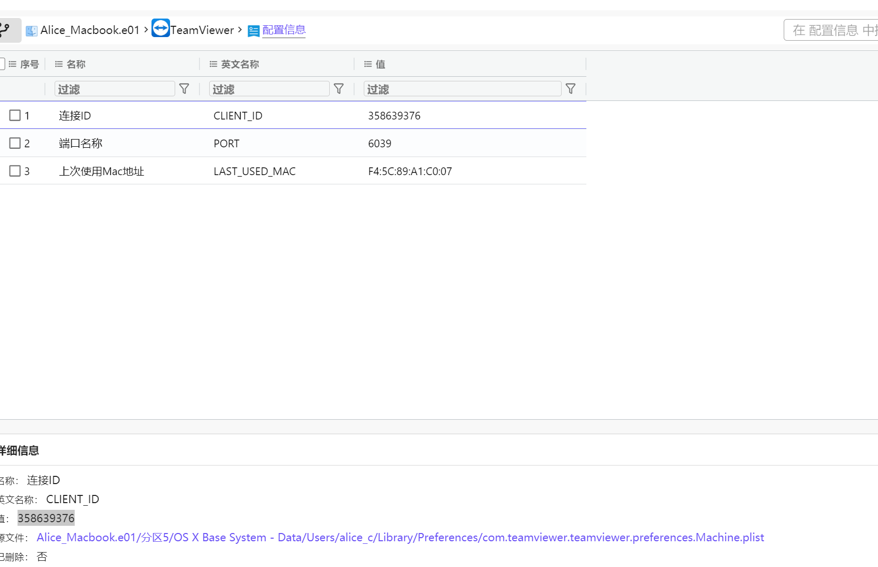878x567 pixels.
Task: Click the device icon beside Alice_Macbook.e01
Action: [x=32, y=30]
